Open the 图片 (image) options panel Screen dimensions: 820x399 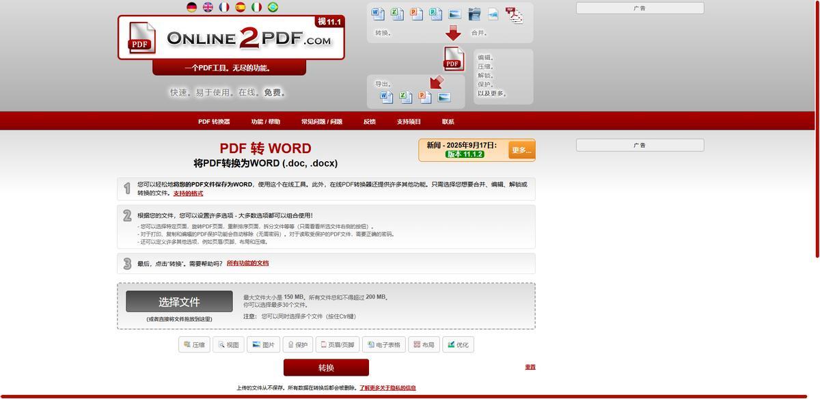263,345
